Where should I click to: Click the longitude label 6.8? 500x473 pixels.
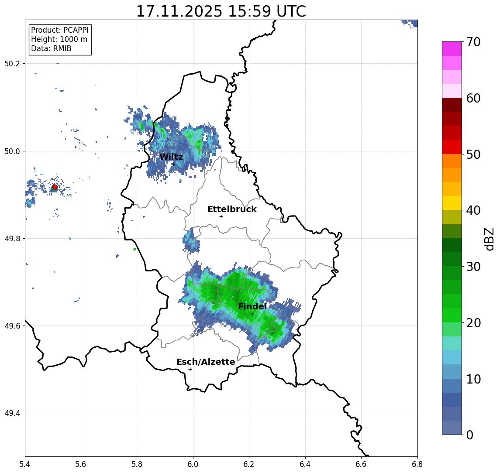click(417, 464)
